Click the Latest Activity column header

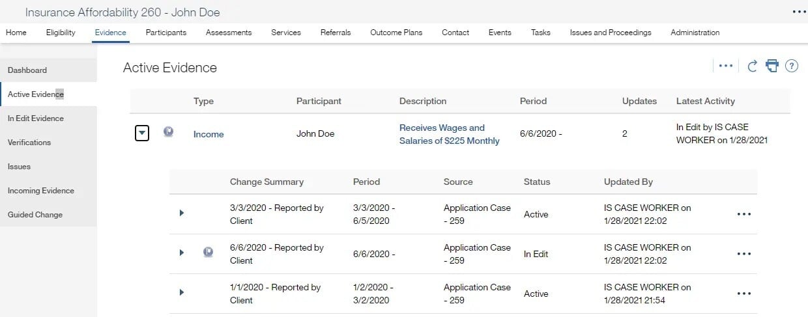(x=706, y=101)
